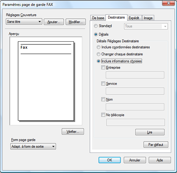
Task: Click the Modifier... button
Action: point(76,22)
